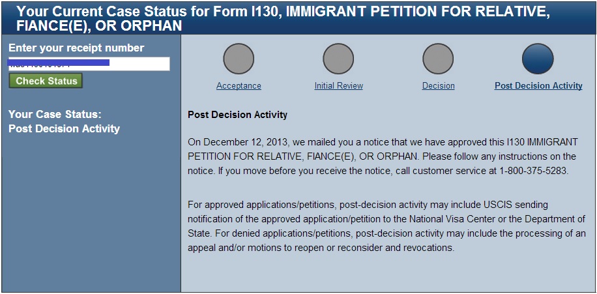The width and height of the screenshot is (597, 294).
Task: Click 'Post Decision Activity' status in sidebar
Action: pos(64,128)
